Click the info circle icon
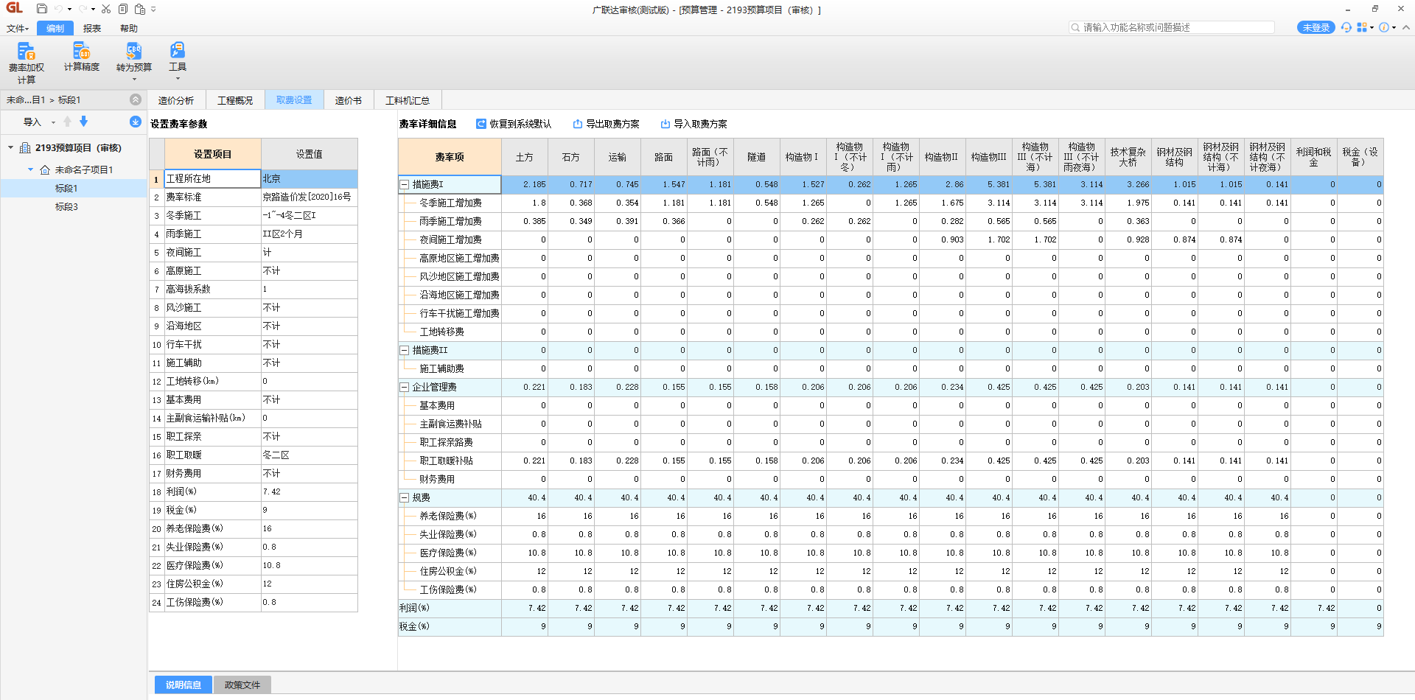Image resolution: width=1415 pixels, height=700 pixels. coord(1384,27)
